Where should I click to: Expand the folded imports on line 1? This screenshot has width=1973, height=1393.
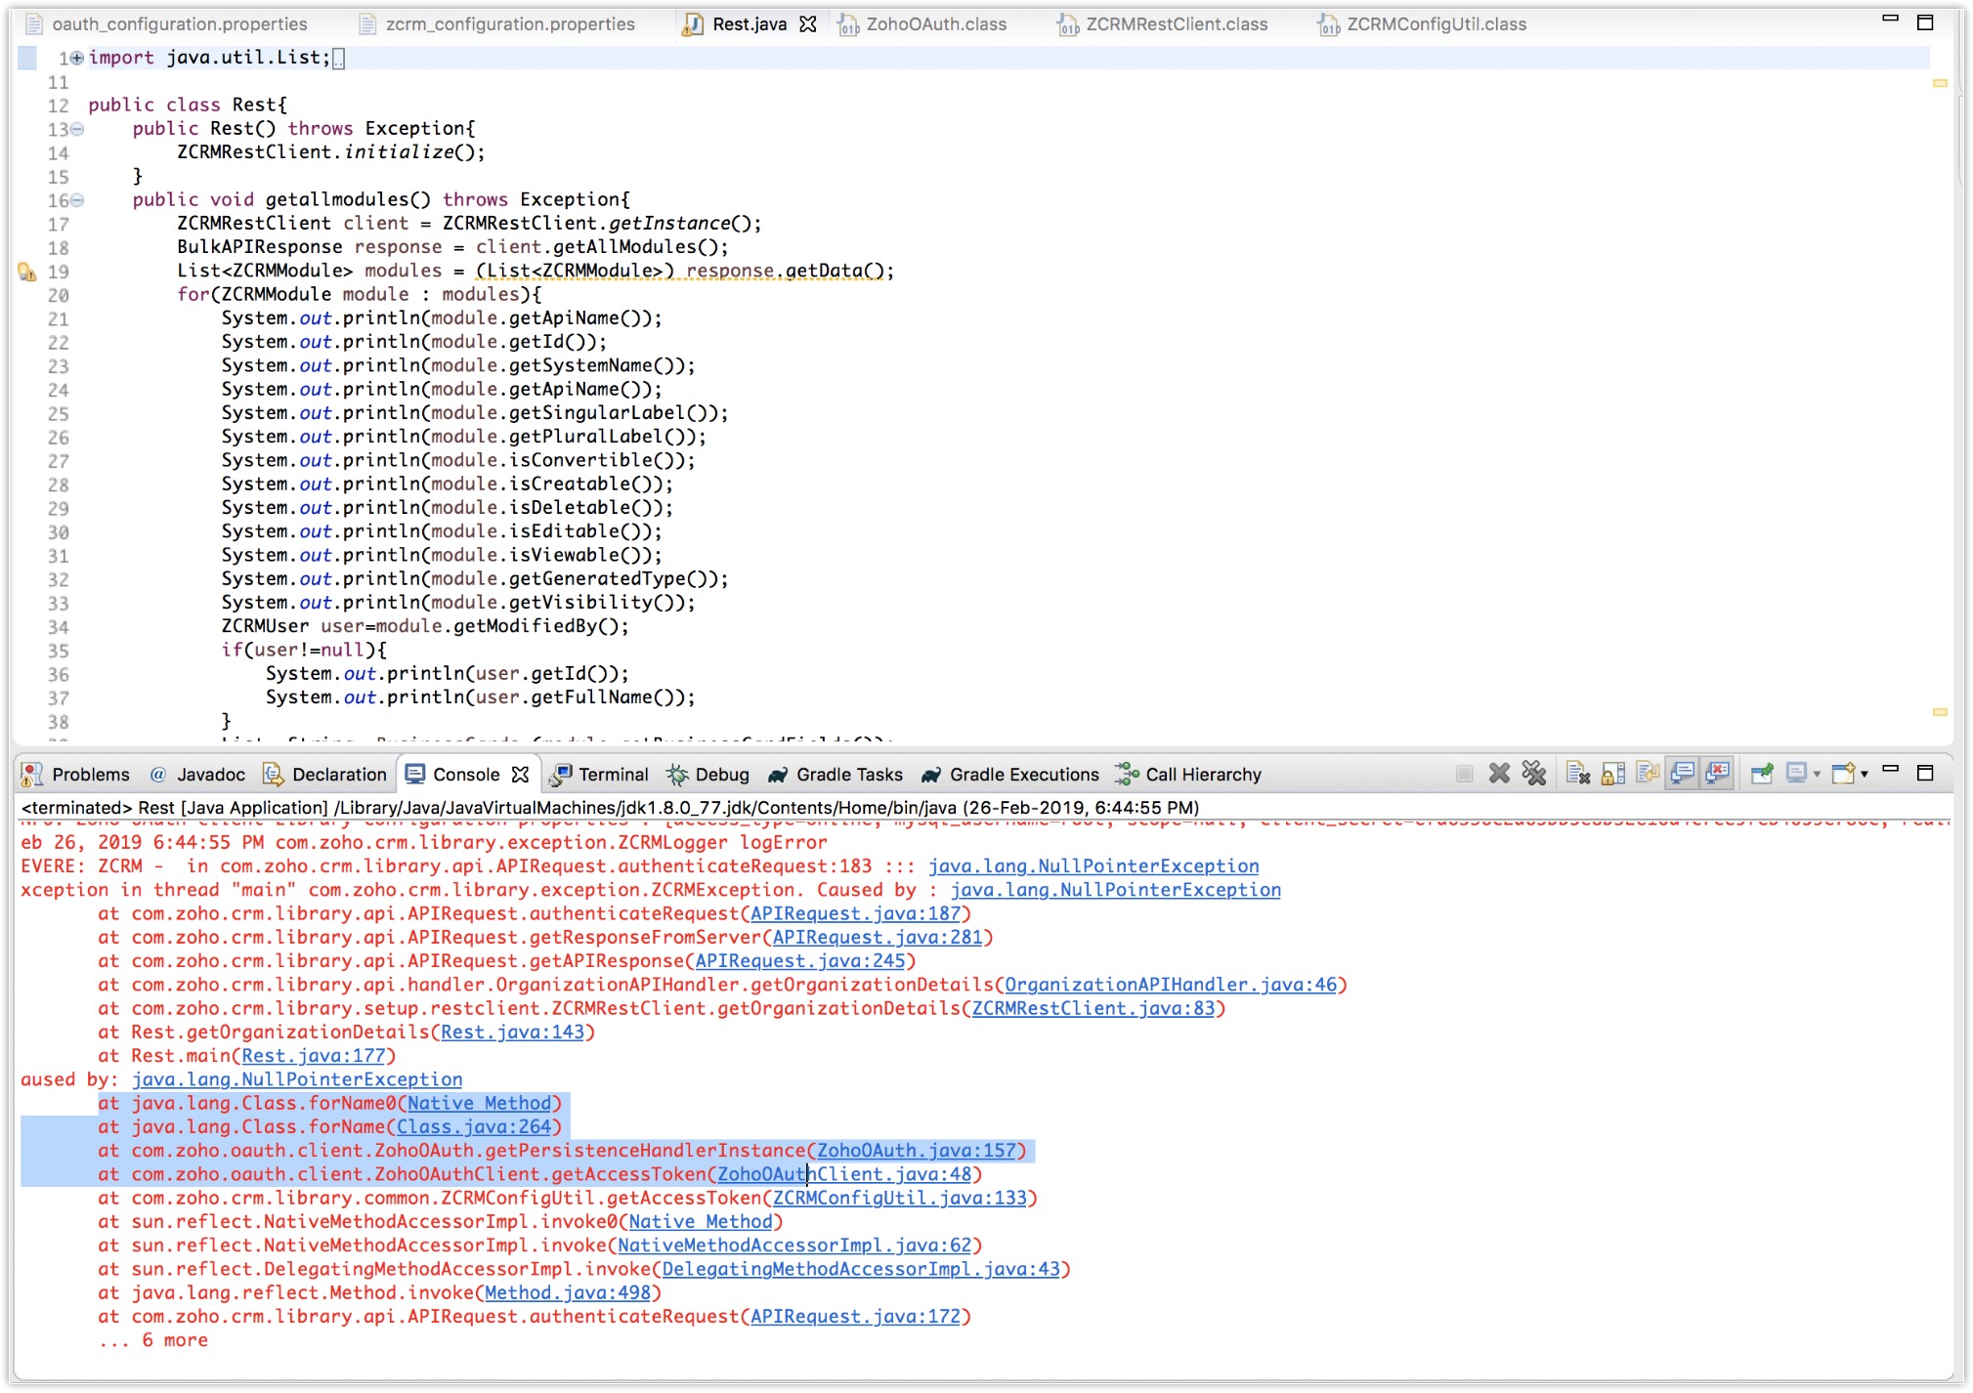76,58
